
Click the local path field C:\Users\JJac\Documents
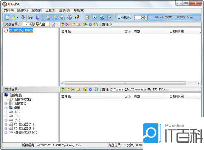155,89
